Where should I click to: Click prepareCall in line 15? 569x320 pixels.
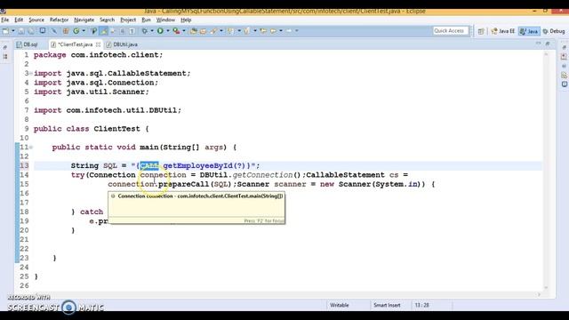[x=184, y=184]
